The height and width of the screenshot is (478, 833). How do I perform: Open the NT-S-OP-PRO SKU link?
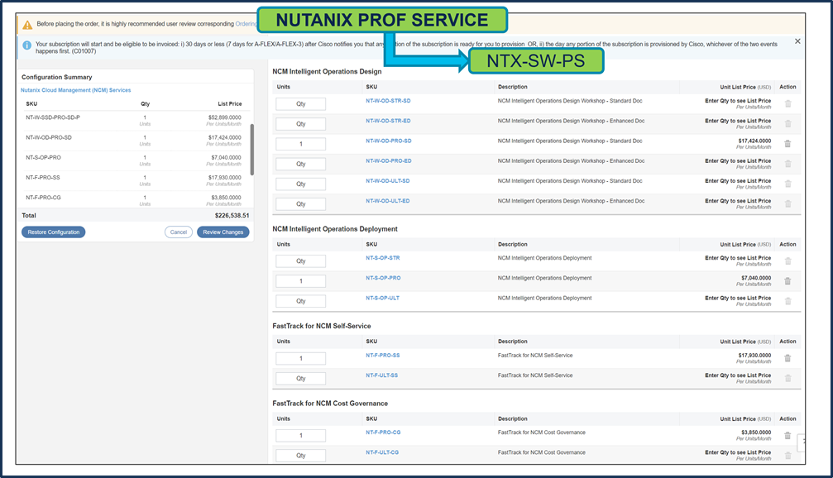(383, 278)
